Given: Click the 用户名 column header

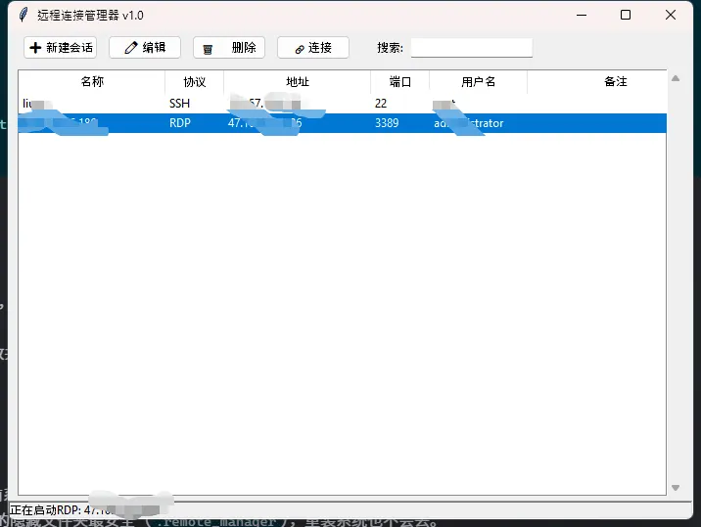Looking at the screenshot, I should 479,82.
